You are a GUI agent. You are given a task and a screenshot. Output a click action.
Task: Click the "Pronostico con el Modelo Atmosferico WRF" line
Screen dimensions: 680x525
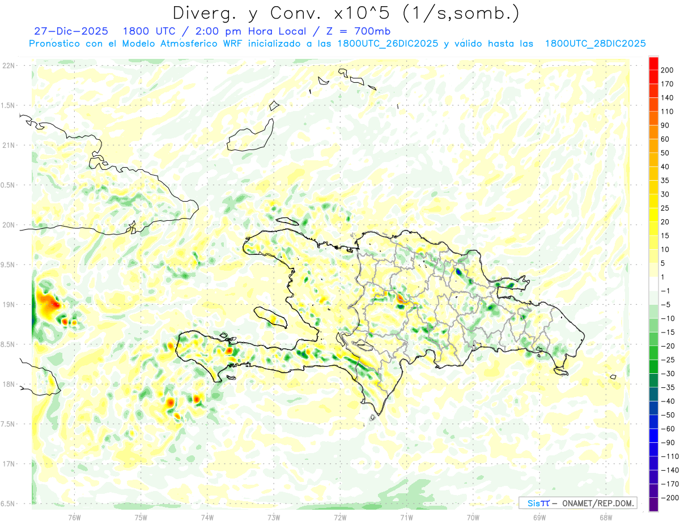(x=137, y=44)
